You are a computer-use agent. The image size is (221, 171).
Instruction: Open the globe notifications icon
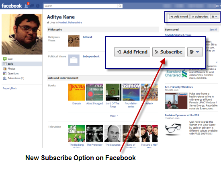coord(37,6)
